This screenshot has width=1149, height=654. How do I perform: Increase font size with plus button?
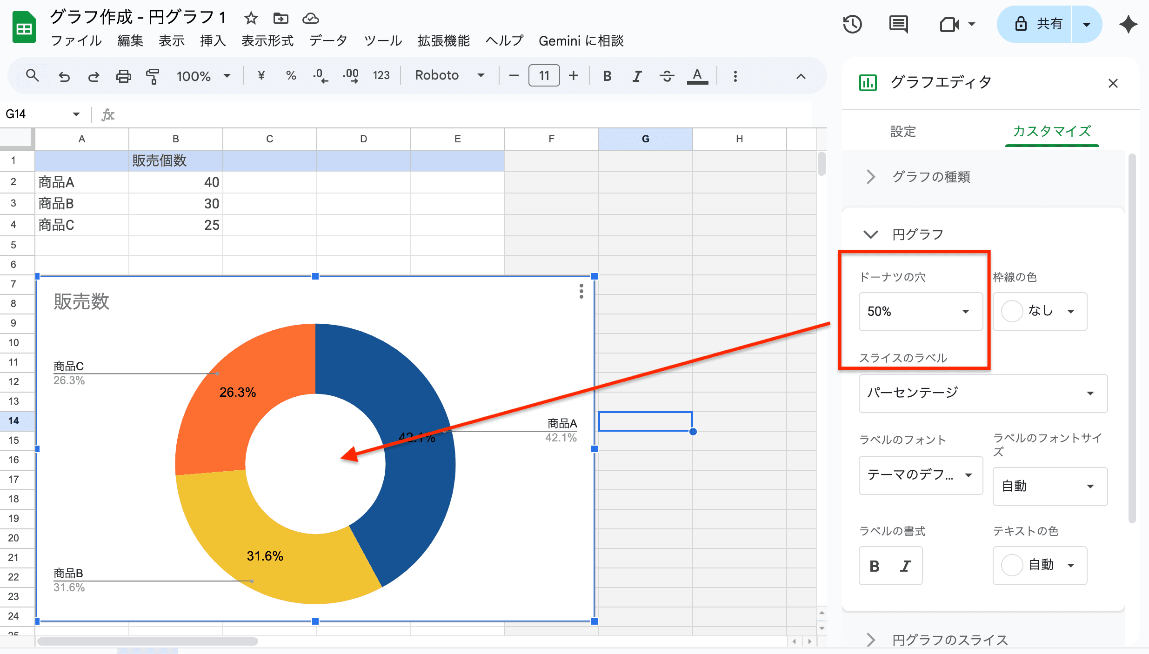(x=574, y=75)
